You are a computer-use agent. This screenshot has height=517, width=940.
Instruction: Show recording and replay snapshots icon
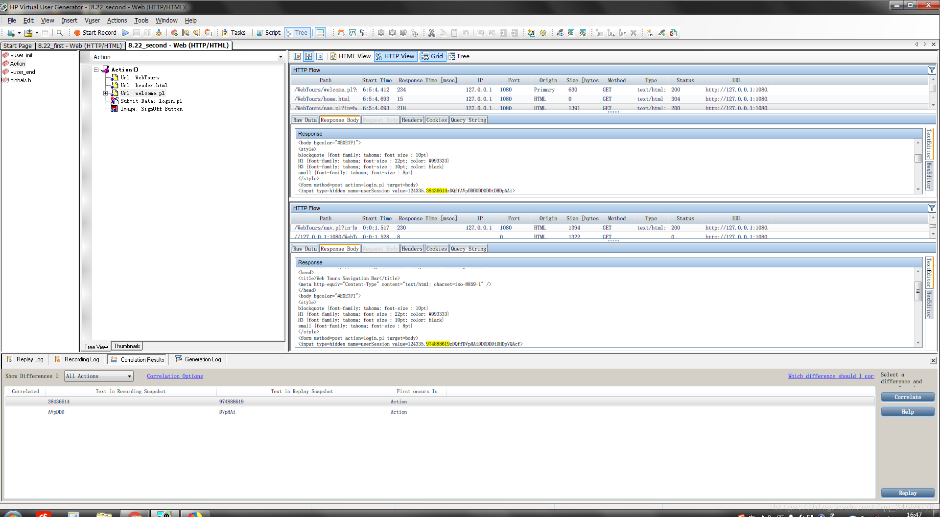[308, 56]
